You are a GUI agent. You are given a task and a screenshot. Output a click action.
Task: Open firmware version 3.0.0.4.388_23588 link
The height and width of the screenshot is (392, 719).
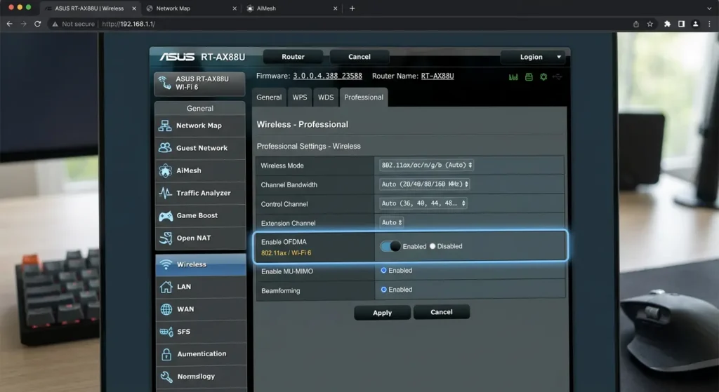327,76
